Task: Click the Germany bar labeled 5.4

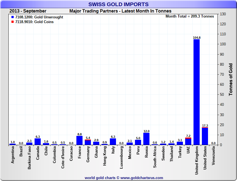Action: (88, 142)
